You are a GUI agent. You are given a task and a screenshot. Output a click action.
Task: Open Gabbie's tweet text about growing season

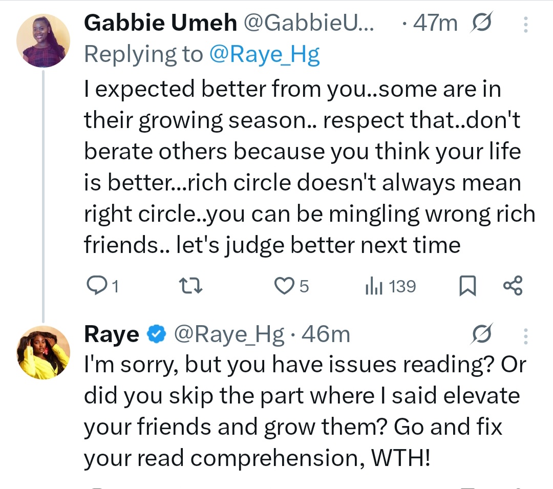pyautogui.click(x=307, y=167)
